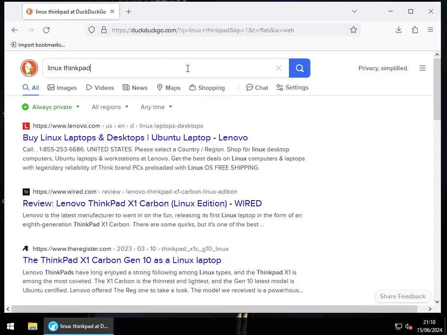Screen dimensions: 447x335
Task: Expand the All regions dropdown
Action: pos(110,107)
